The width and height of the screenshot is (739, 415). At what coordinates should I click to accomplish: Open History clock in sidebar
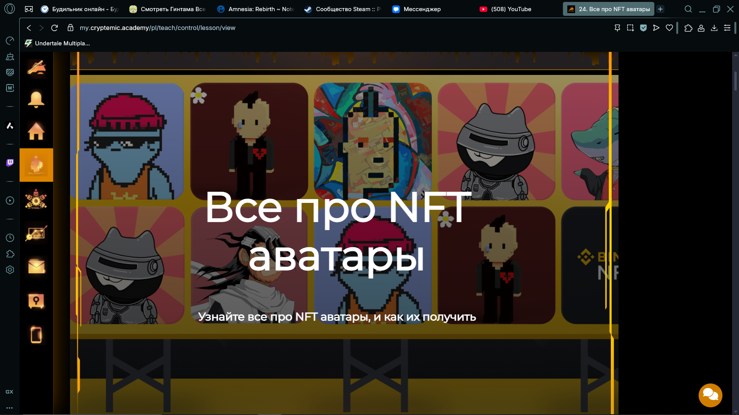(x=10, y=238)
